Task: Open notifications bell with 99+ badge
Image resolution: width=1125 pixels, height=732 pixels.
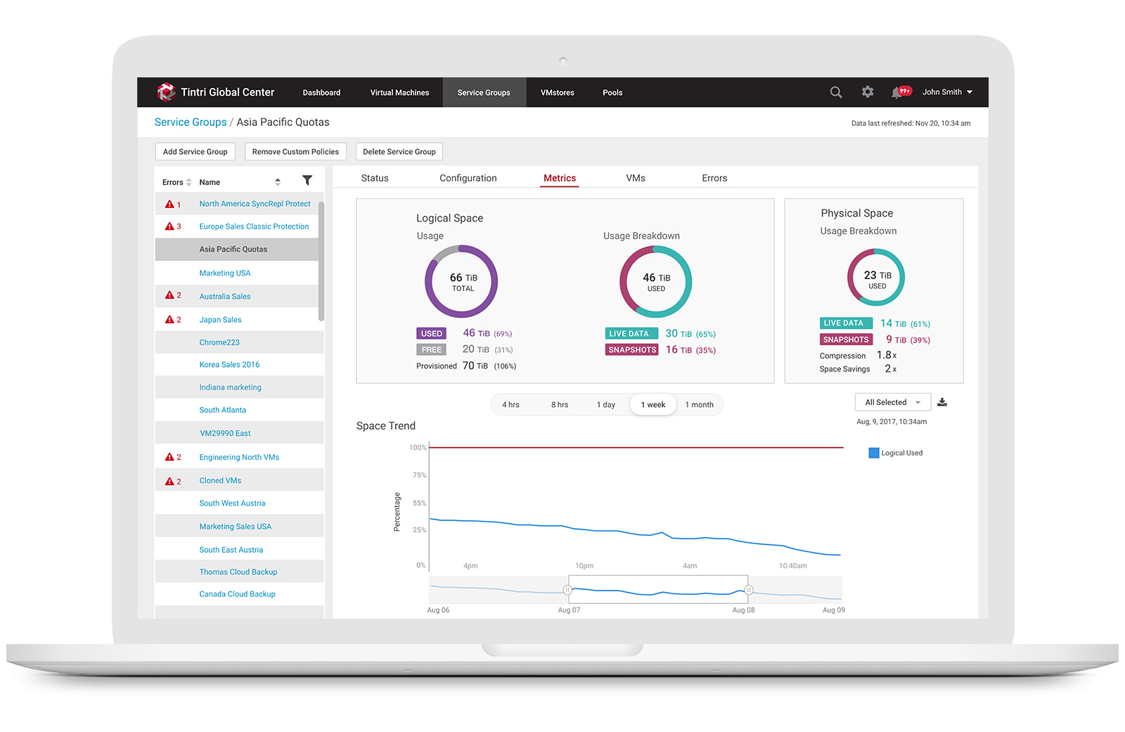Action: click(x=901, y=91)
